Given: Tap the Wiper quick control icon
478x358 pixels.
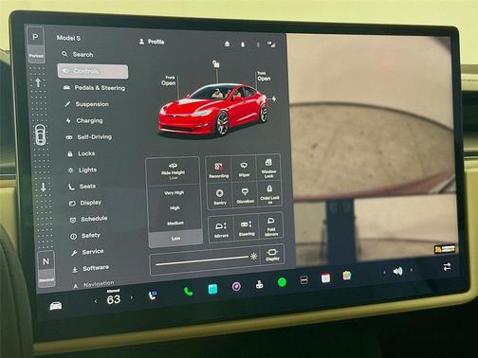Looking at the screenshot, I should tap(244, 169).
